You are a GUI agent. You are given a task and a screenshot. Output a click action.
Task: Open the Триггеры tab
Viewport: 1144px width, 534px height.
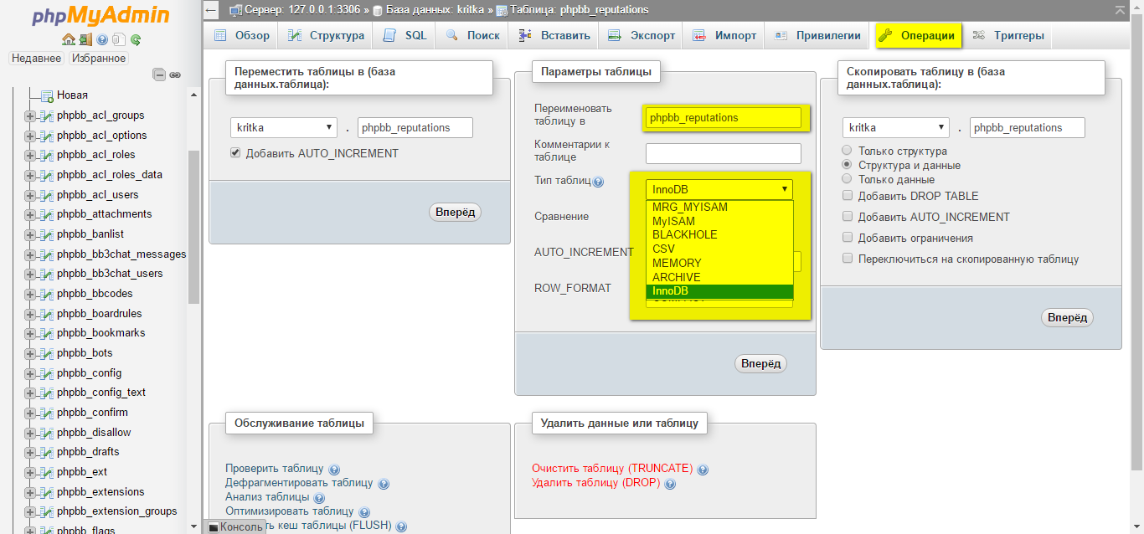1008,35
